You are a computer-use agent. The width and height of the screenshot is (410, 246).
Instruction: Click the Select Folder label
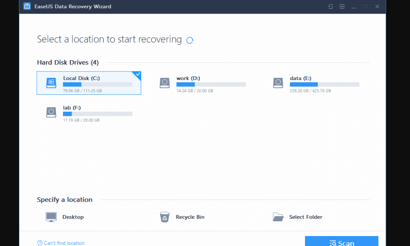(x=305, y=217)
